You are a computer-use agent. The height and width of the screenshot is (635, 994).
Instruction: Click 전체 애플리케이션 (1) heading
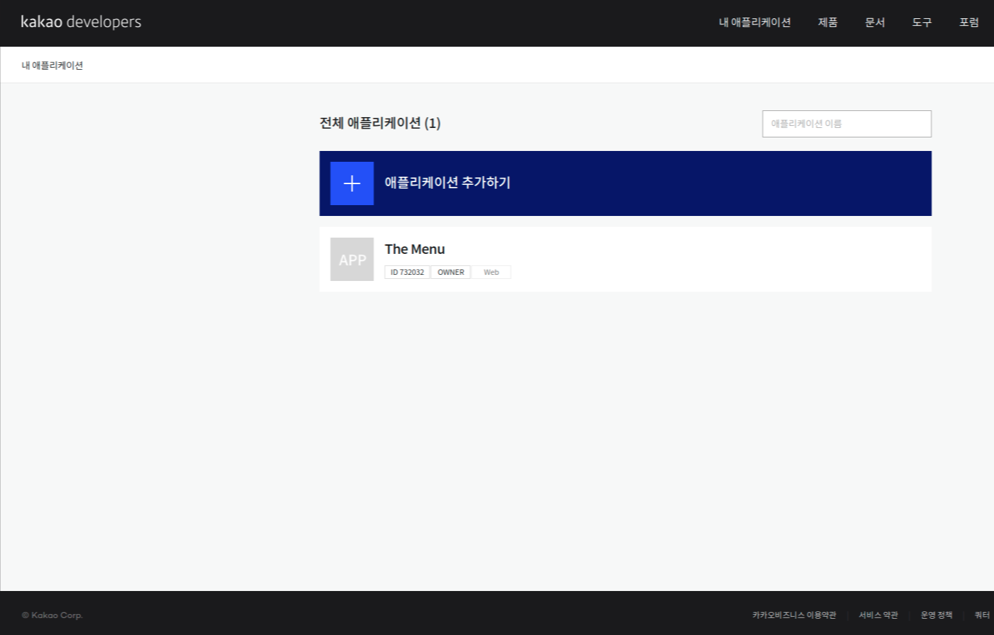pos(380,123)
